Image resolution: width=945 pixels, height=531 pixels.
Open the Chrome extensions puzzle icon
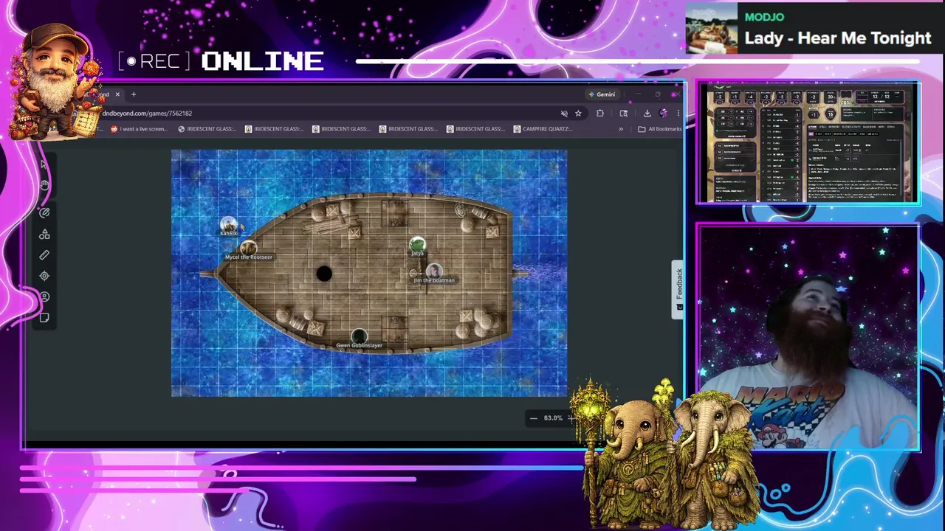[599, 114]
